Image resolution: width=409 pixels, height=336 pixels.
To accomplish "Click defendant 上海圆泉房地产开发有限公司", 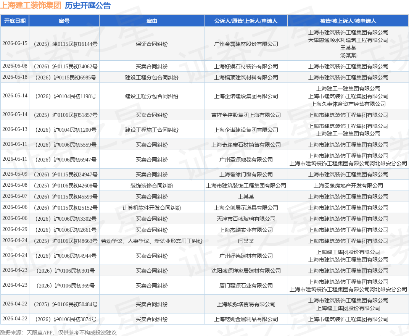I will (348, 185).
